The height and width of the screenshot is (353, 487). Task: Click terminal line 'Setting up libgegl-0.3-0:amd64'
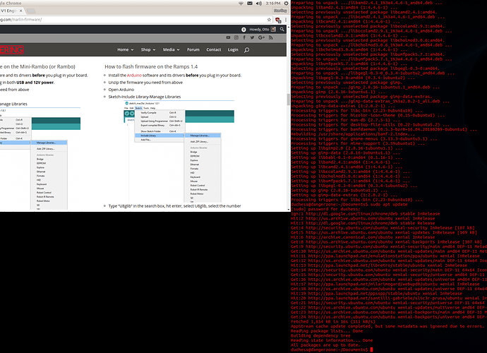tap(354, 186)
